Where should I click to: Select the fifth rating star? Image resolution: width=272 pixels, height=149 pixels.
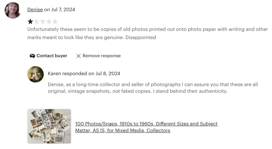click(x=55, y=21)
